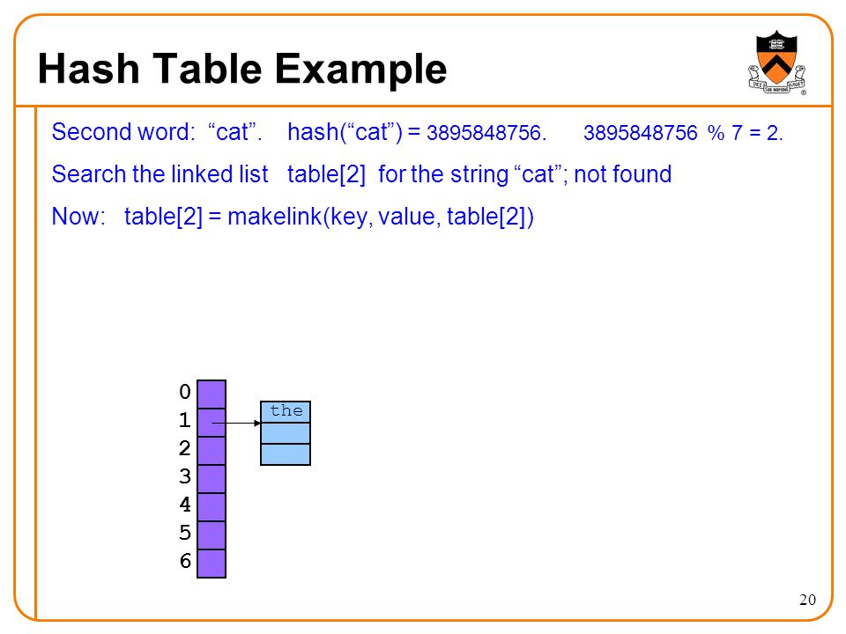Screen dimensions: 846x634
Task: Click the purple table cell labeled 5
Action: (211, 534)
